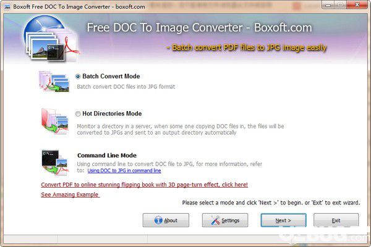
Task: Select the Batch Convert Mode radio button
Action: [x=78, y=77]
